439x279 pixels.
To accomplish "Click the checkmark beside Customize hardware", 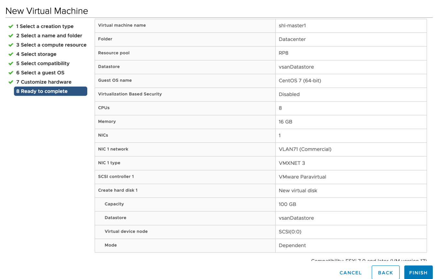I will click(x=11, y=82).
